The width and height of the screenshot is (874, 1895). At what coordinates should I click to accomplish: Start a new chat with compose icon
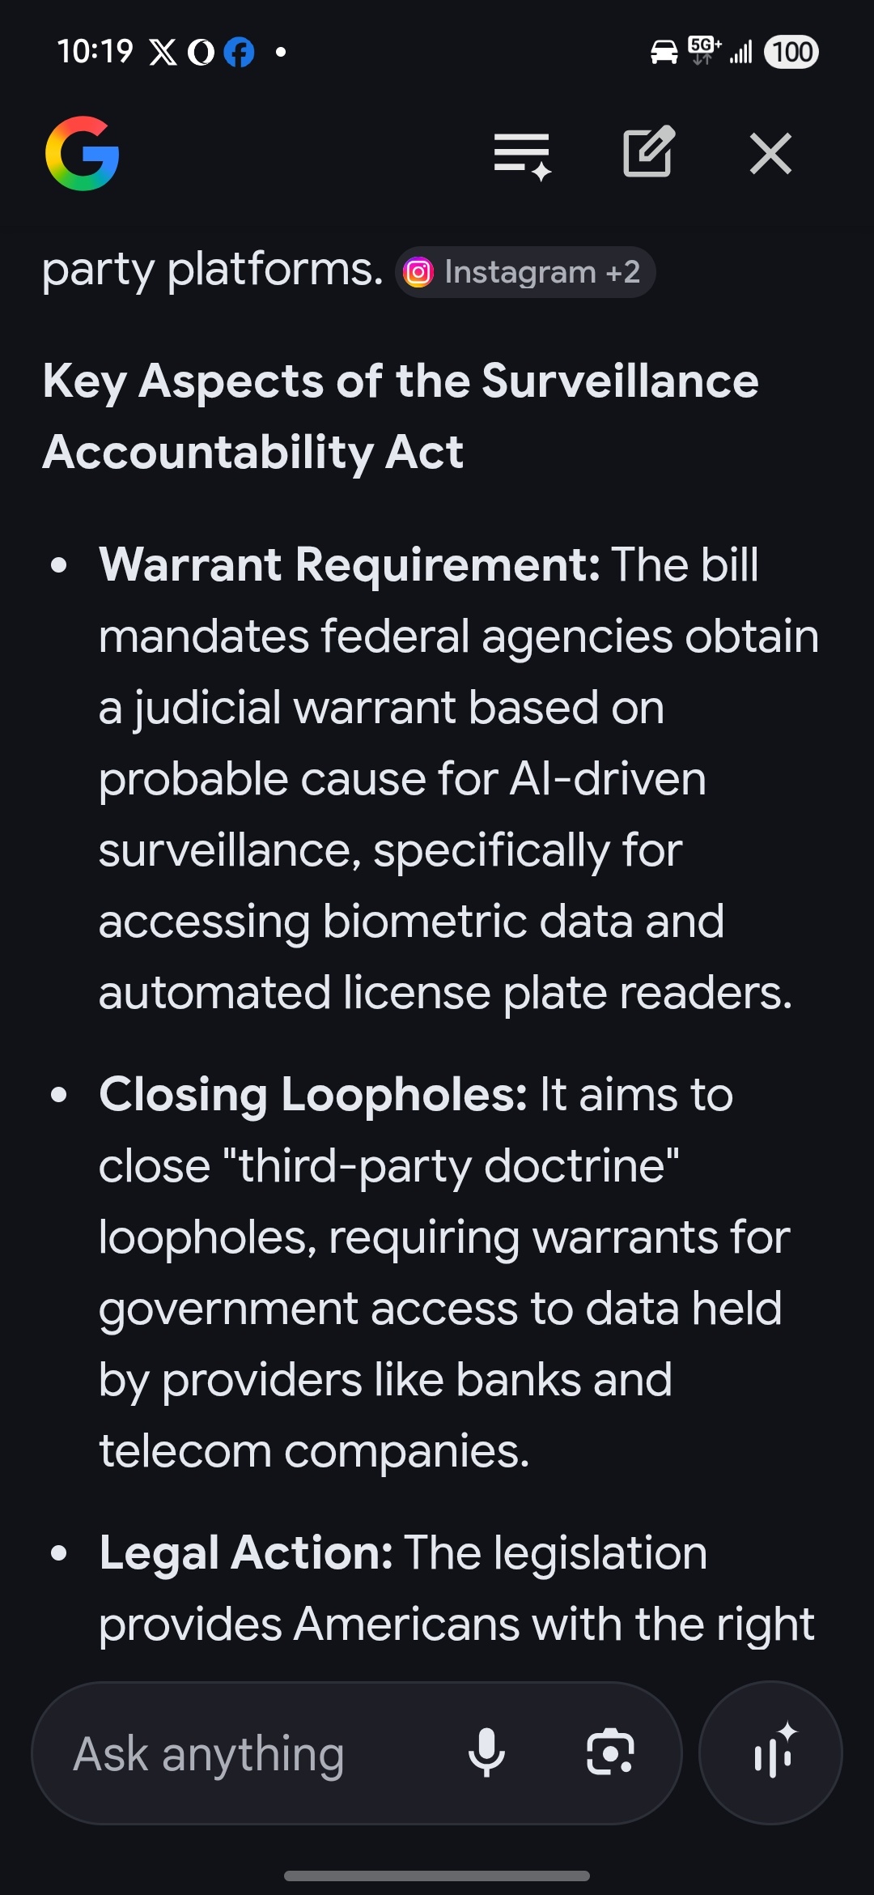[x=648, y=152]
